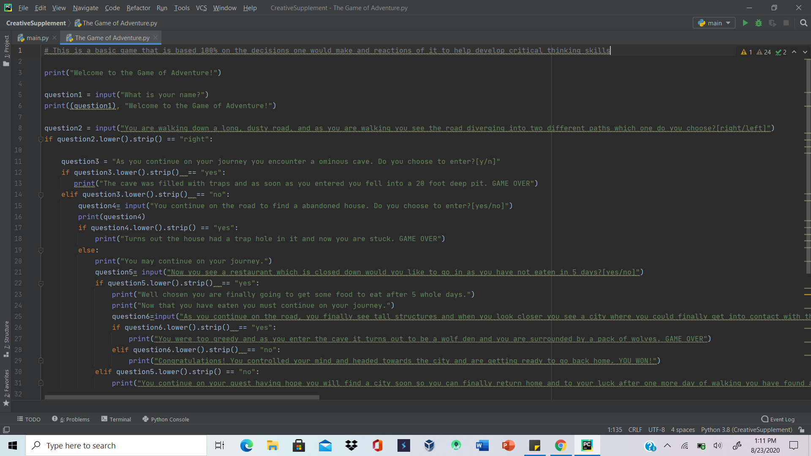Click the horizontal scrollbar of the editor
Screen dimensions: 811x456
pos(182,397)
